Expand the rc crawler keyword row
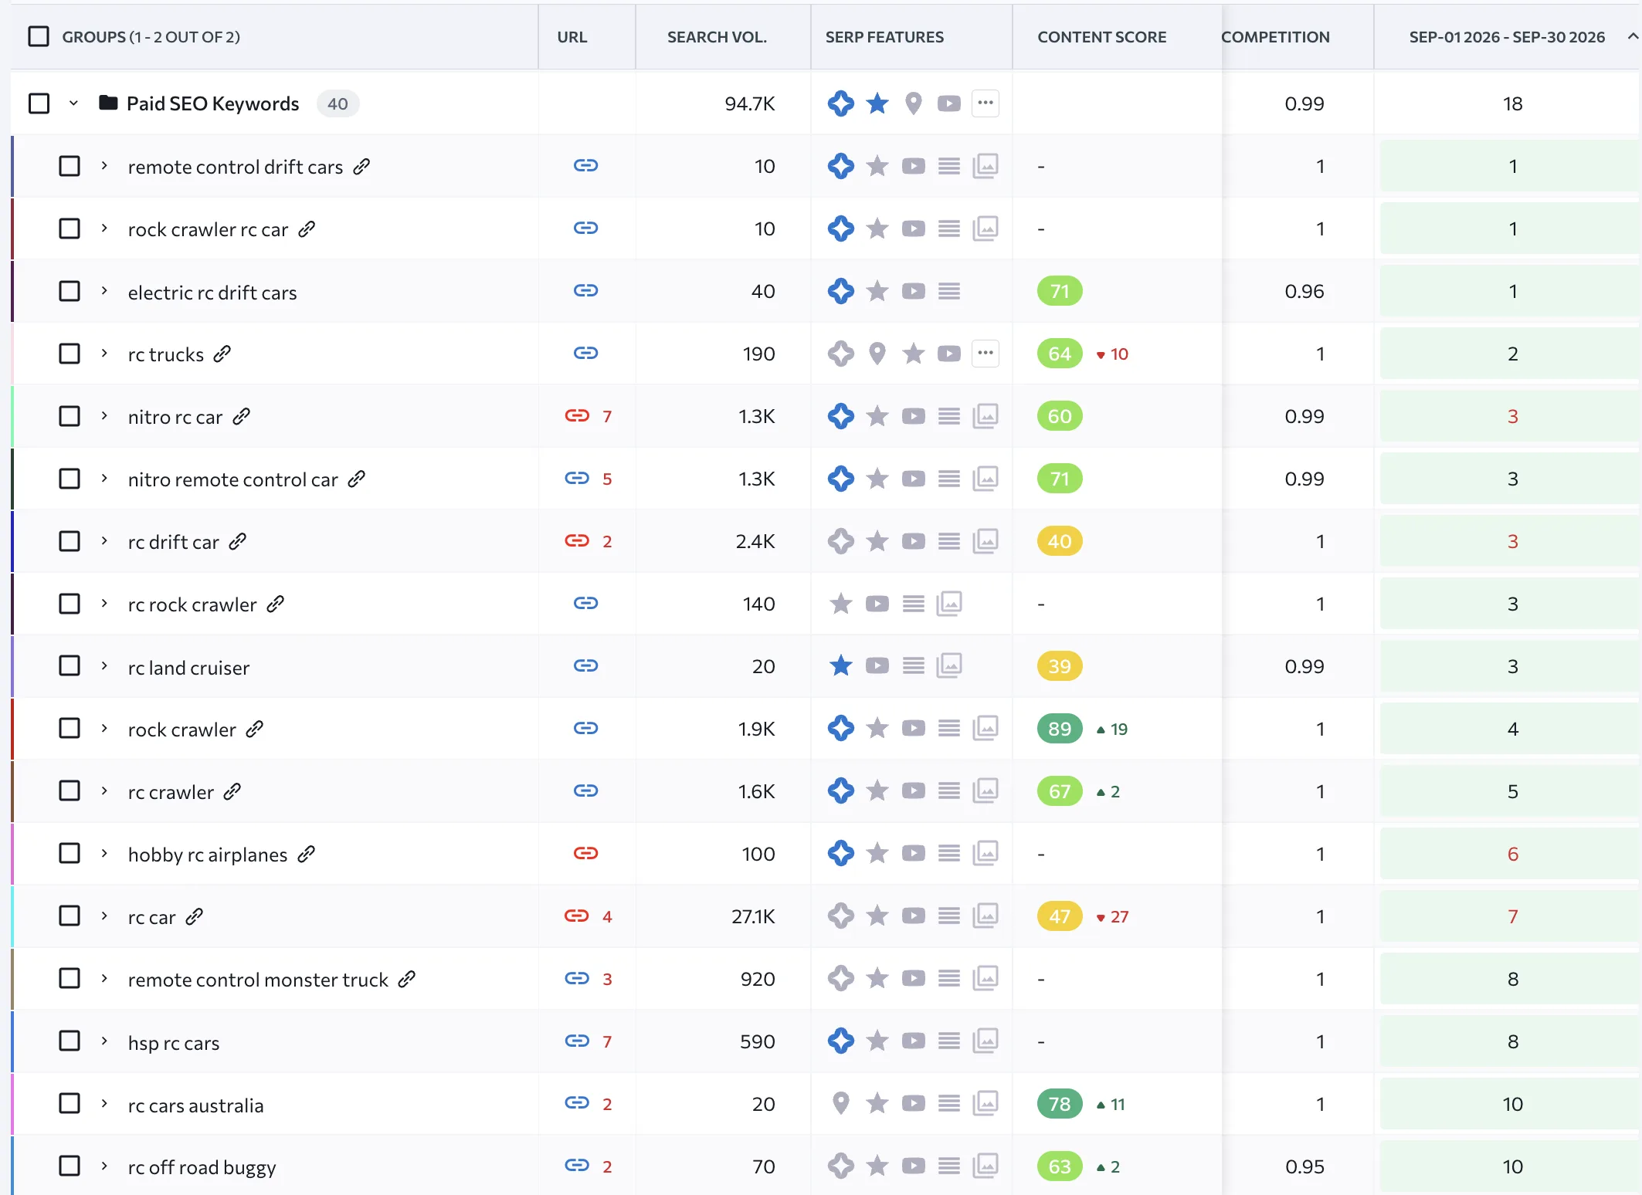Screen dimensions: 1642x1195 click(104, 790)
